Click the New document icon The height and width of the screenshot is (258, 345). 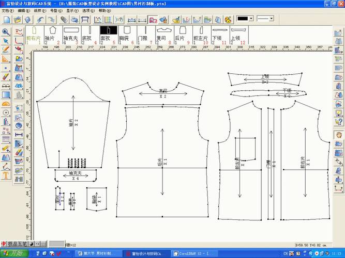(x=6, y=20)
